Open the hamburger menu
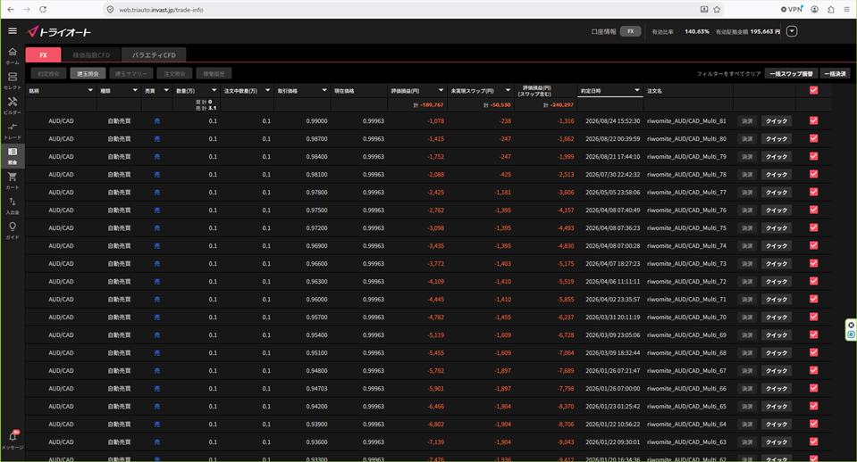857x462 pixels. pyautogui.click(x=12, y=31)
